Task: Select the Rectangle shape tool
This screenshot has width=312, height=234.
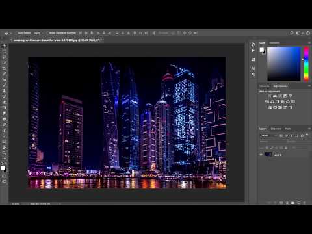Action: (x=4, y=142)
